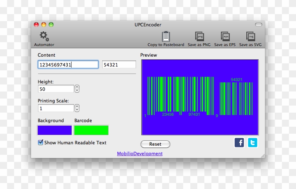Click the Preview label

click(x=149, y=55)
